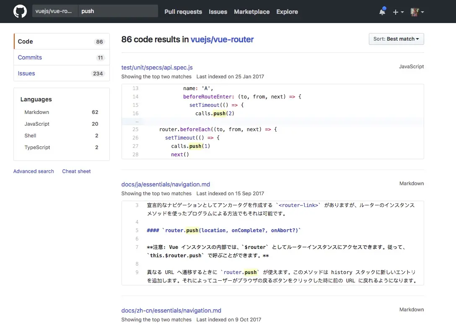Filter results by JavaScript language

pos(61,124)
